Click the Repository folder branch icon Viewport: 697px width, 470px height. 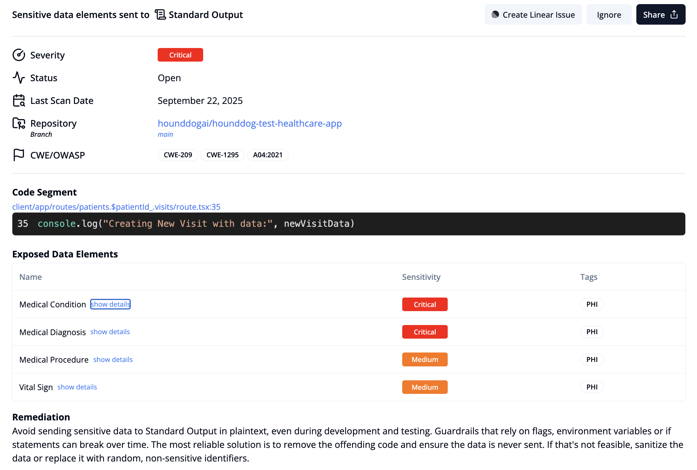click(x=19, y=123)
